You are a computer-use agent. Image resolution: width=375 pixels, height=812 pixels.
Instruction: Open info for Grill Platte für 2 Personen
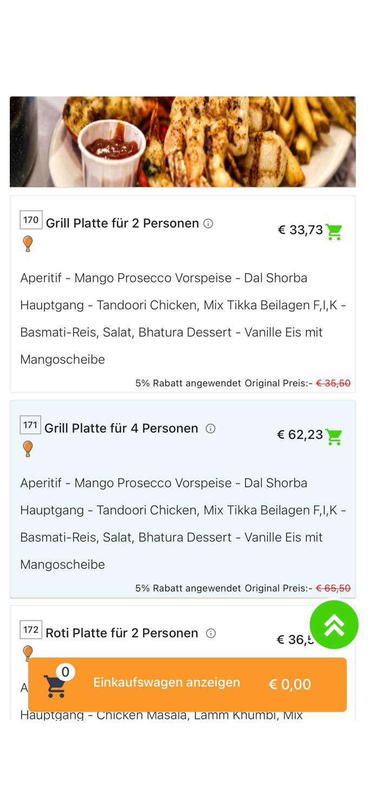[x=209, y=224]
